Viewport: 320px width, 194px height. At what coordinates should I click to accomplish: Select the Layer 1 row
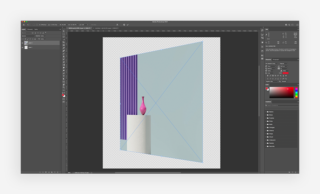coord(41,47)
